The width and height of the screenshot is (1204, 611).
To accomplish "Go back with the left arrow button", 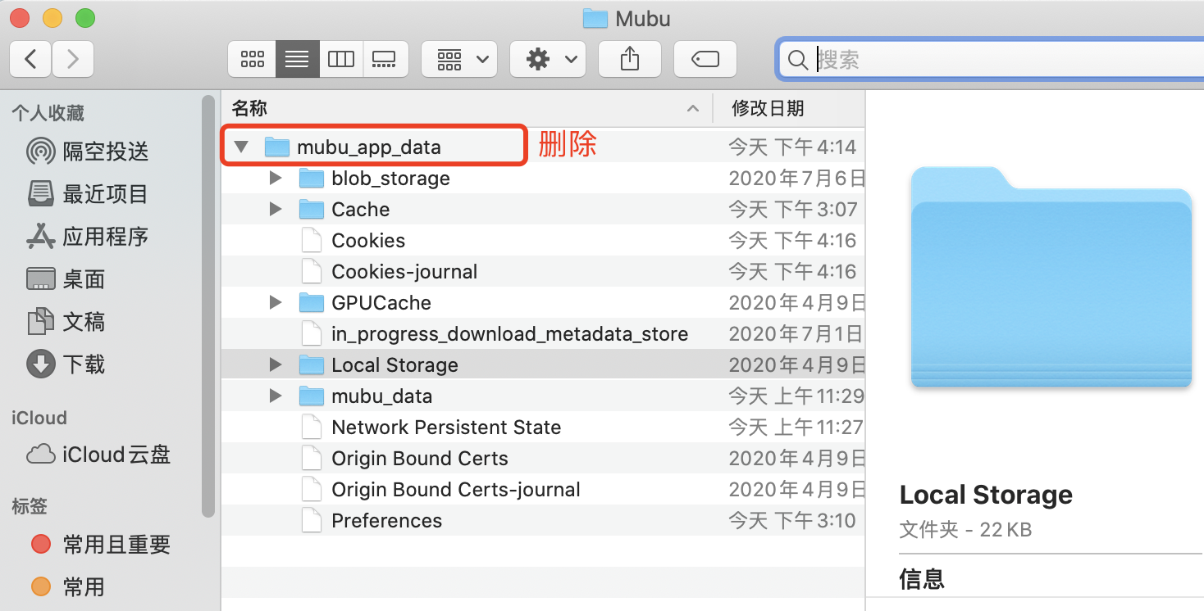I will pyautogui.click(x=30, y=59).
